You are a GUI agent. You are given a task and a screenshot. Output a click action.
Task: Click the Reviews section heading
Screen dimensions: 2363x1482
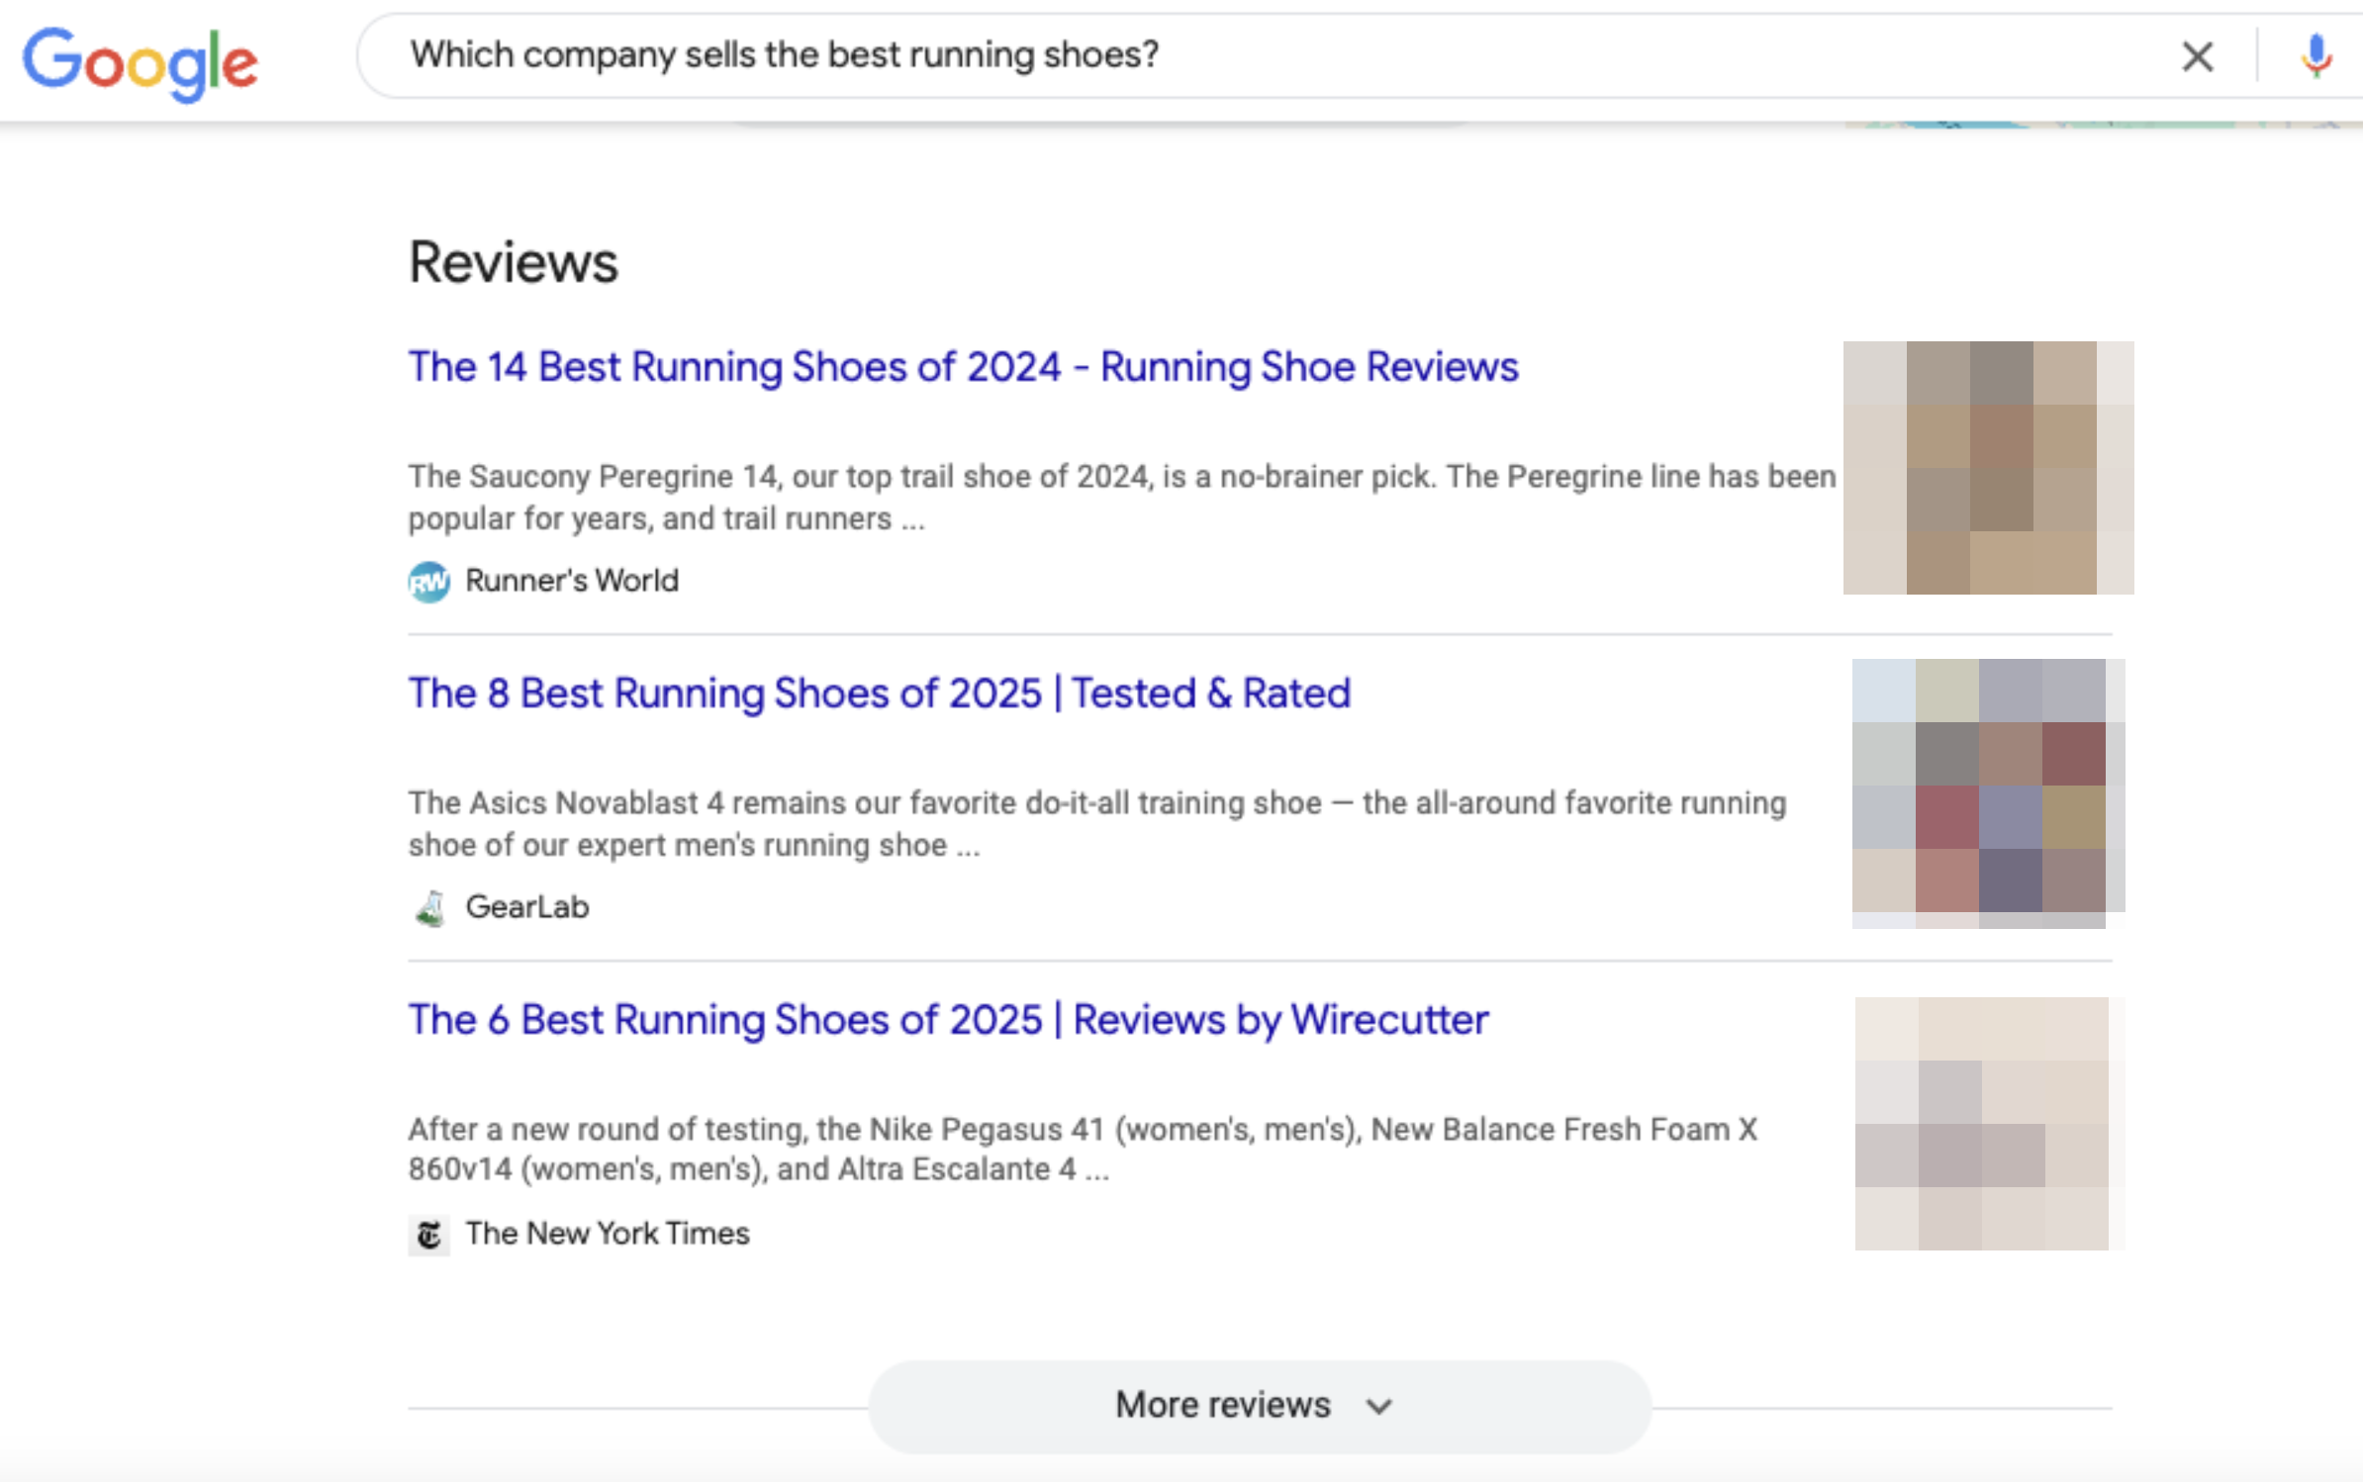pos(513,260)
